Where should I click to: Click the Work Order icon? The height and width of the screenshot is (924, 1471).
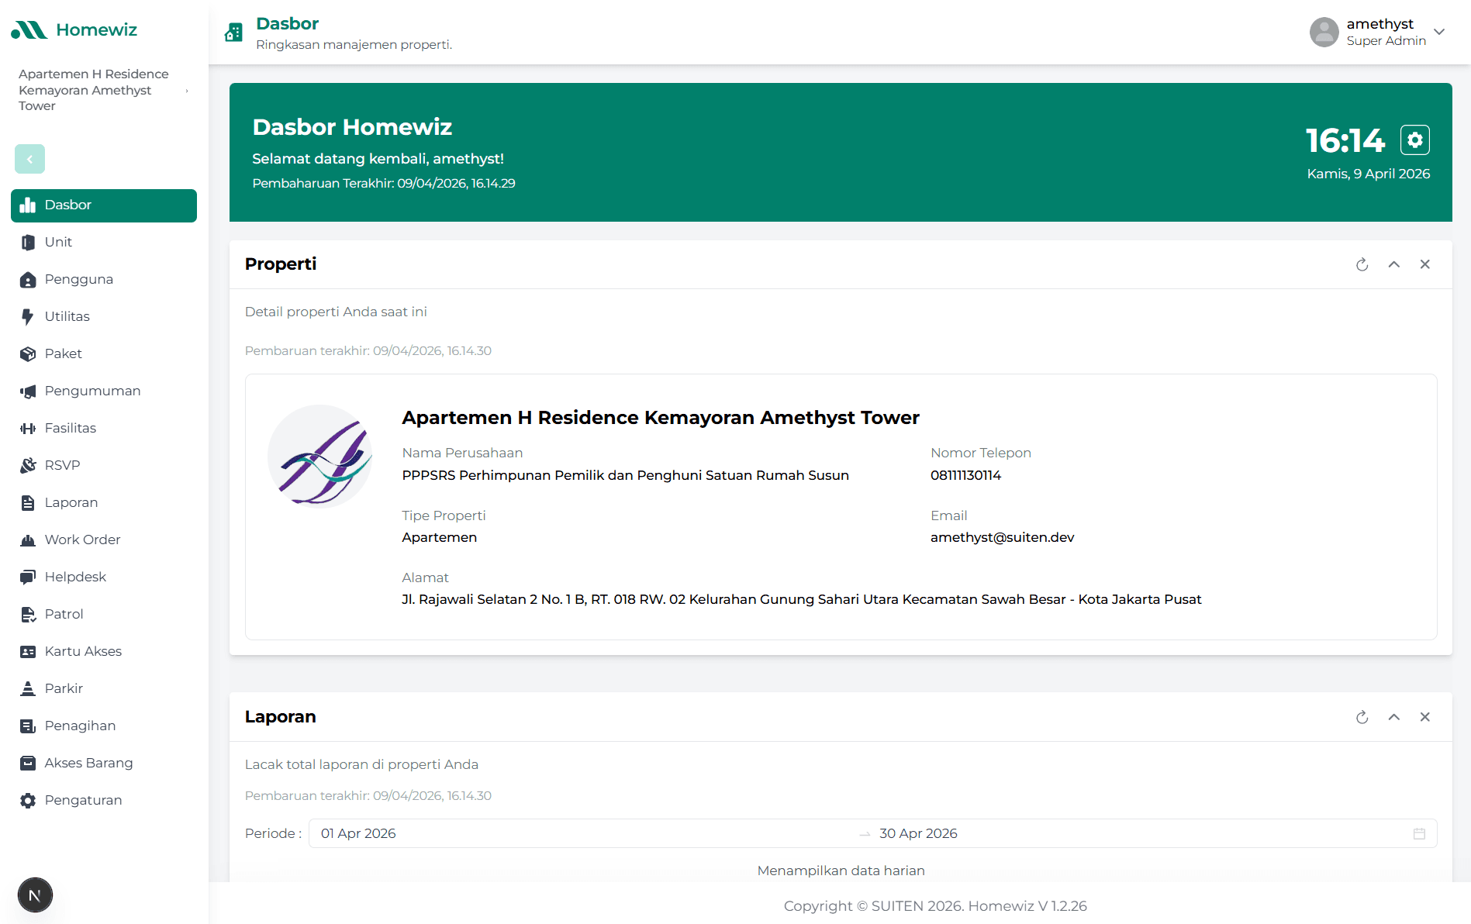pos(28,540)
